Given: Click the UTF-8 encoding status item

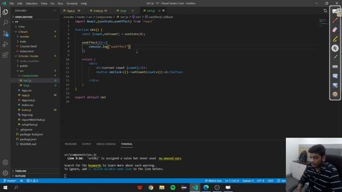Looking at the screenshot, I should [x=260, y=181].
